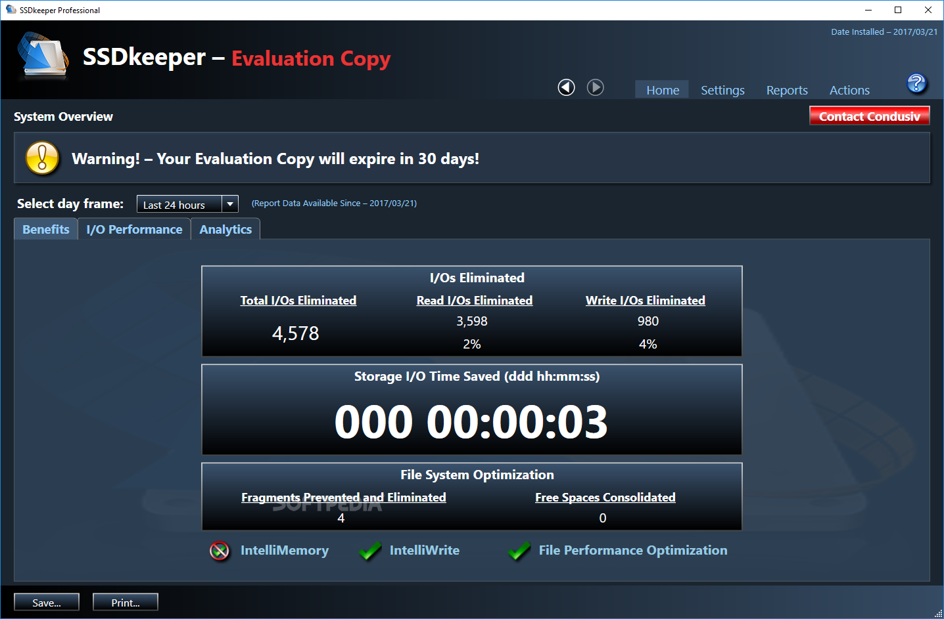Switch to the I/O Performance tab
Viewport: 944px width, 619px height.
tap(134, 229)
